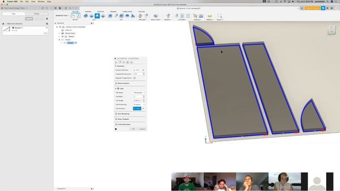Toggle the Tabs checkbox
This screenshot has height=191, width=340.
118,89
